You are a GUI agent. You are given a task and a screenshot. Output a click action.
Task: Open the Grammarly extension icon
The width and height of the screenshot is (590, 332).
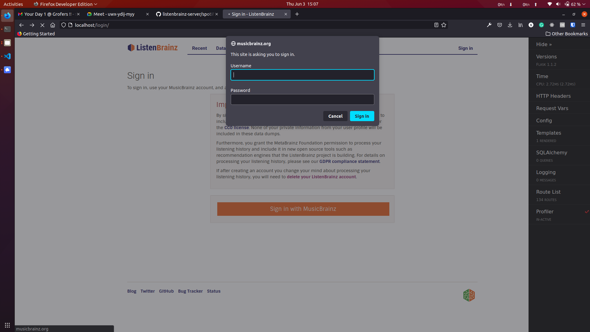click(541, 25)
